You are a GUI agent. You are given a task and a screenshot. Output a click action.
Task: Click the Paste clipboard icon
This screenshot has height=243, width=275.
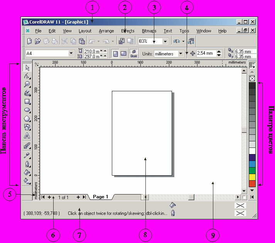point(82,41)
